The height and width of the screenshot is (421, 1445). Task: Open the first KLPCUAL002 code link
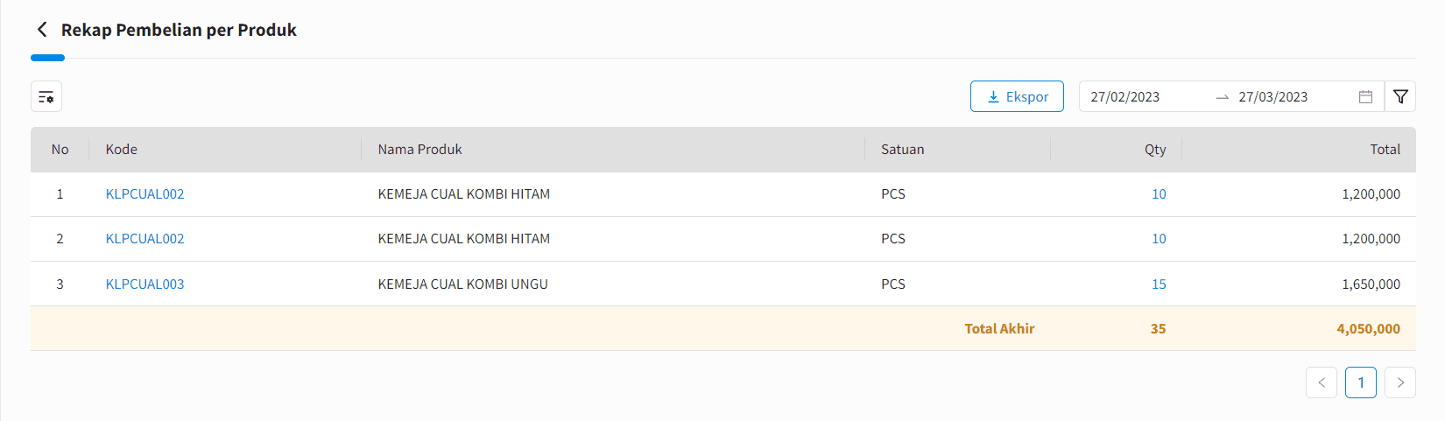point(144,194)
